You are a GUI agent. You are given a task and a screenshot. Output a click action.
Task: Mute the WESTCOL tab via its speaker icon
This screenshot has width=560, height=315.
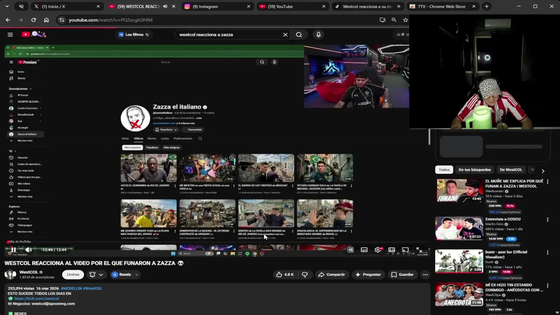(165, 7)
